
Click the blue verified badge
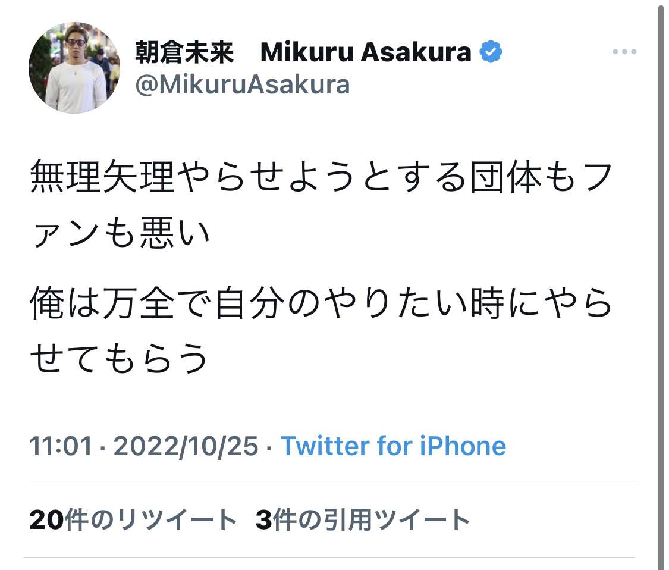pos(491,53)
